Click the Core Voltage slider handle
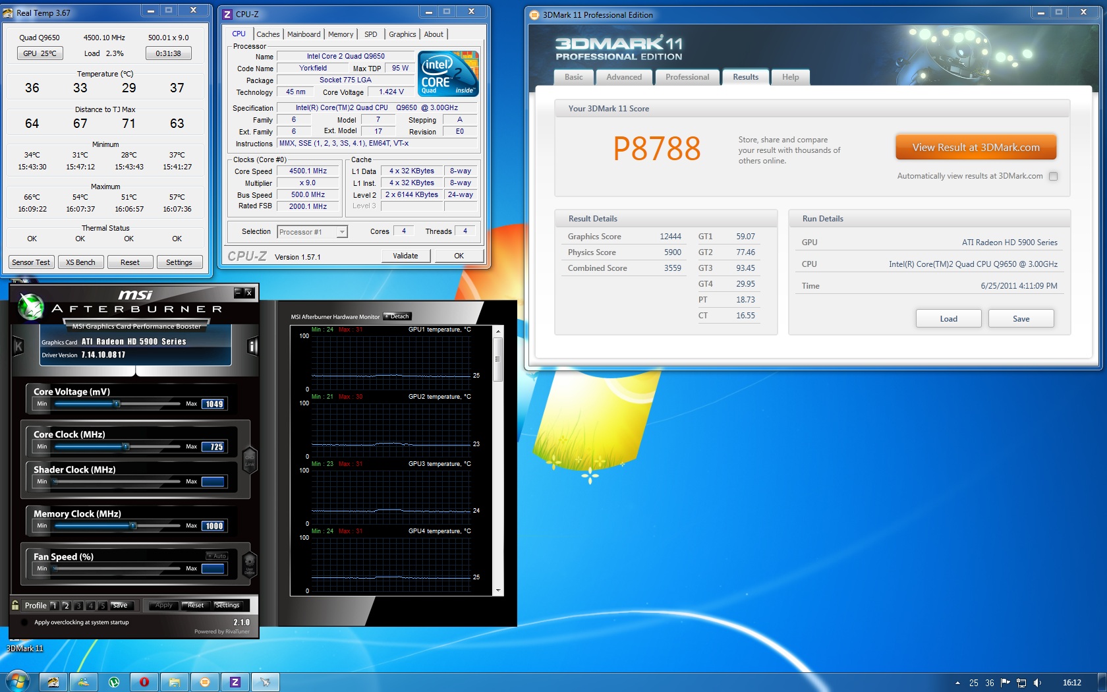The height and width of the screenshot is (692, 1107). (117, 403)
